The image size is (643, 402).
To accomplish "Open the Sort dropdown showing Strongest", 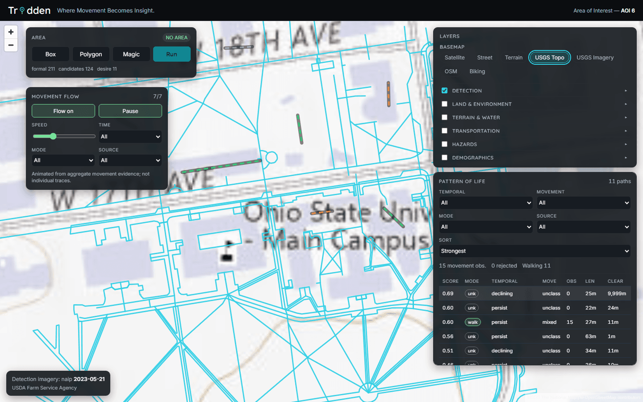I will tap(535, 251).
